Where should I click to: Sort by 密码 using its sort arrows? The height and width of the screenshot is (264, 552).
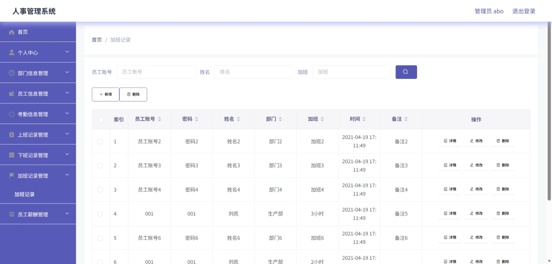196,119
